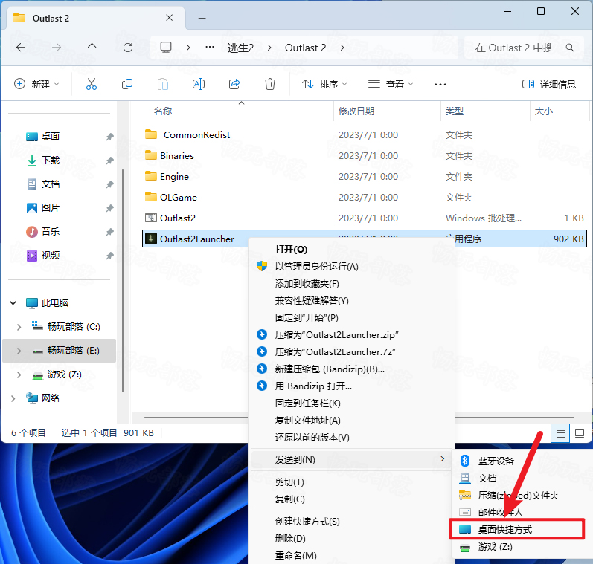Click 压缩为"Outlast2Launcher.zip" entry
Screen dimensions: 593x564
336,334
